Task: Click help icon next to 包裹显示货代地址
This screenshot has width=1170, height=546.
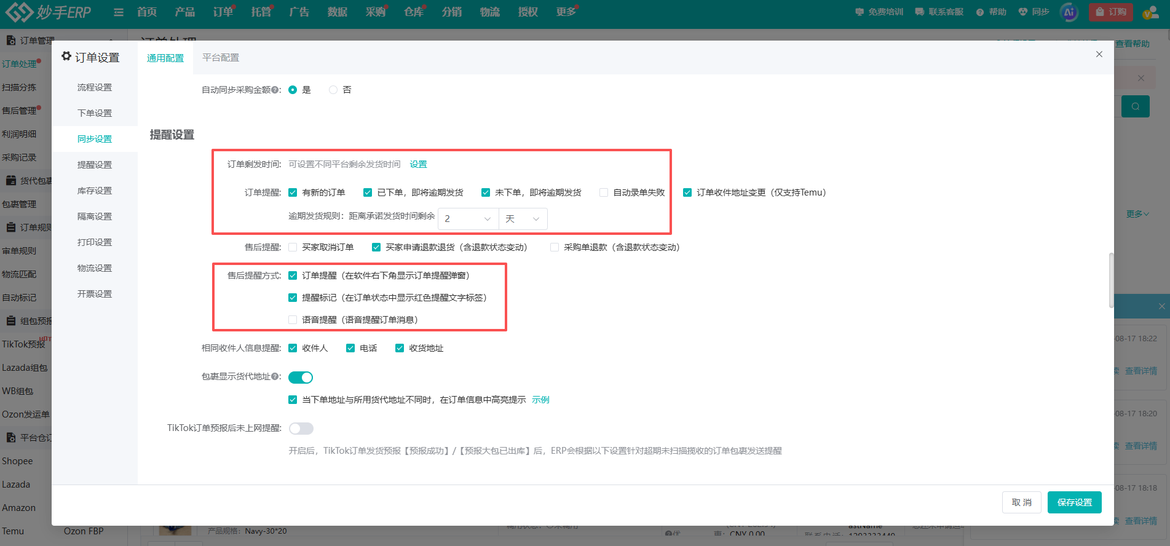Action: coord(275,376)
